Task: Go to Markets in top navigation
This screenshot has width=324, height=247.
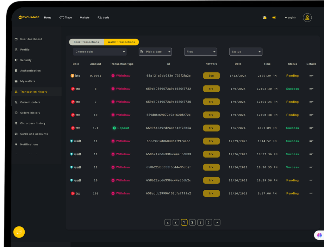Action: tap(84, 18)
